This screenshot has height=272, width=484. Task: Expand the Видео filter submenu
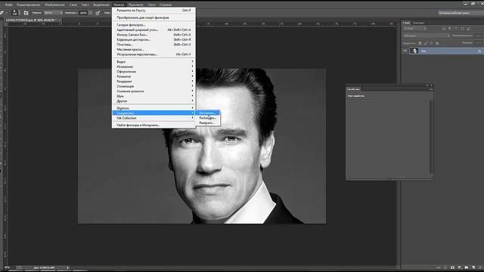154,62
